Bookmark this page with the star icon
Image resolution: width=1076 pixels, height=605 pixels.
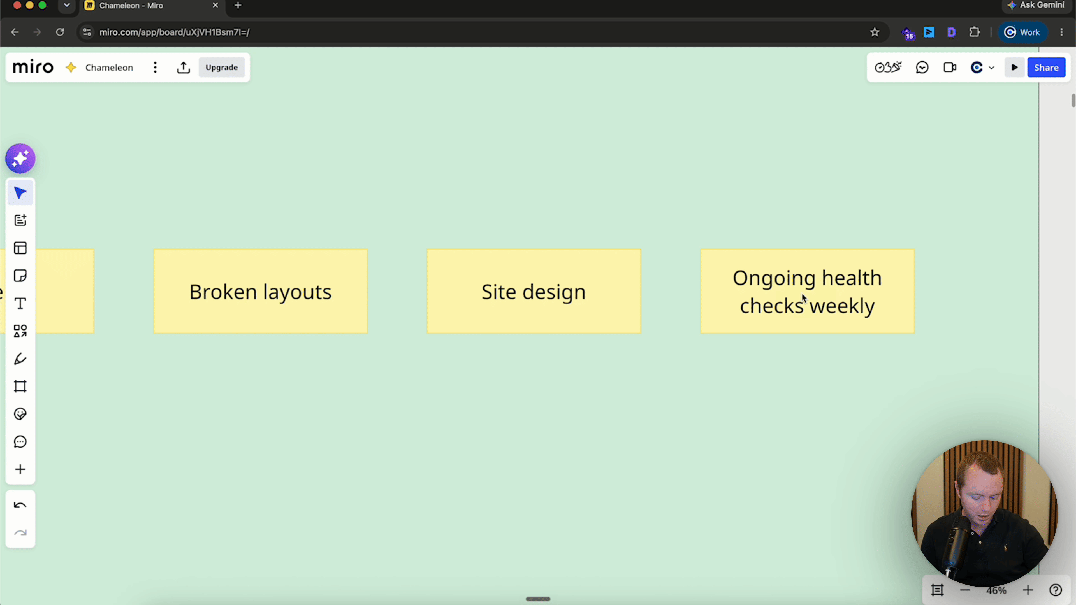coord(875,32)
